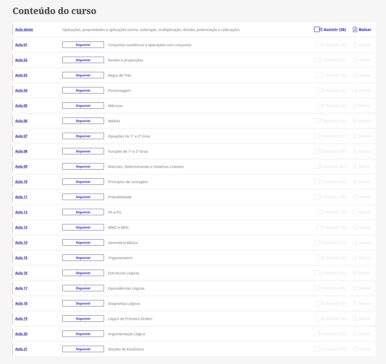The width and height of the screenshot is (386, 364).
Task: Click the document download icon for Aula demo
Action: tap(355, 30)
